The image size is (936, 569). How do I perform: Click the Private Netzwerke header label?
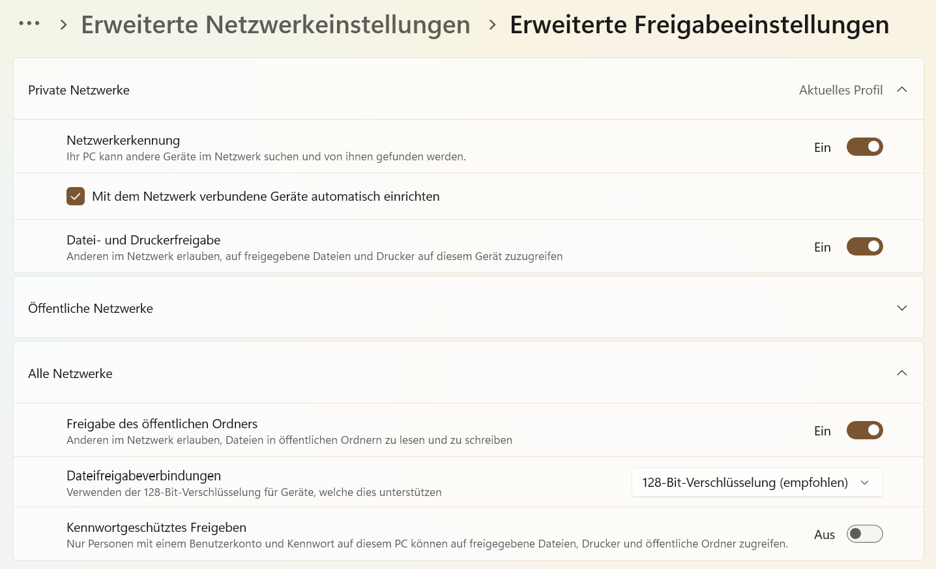pyautogui.click(x=79, y=90)
